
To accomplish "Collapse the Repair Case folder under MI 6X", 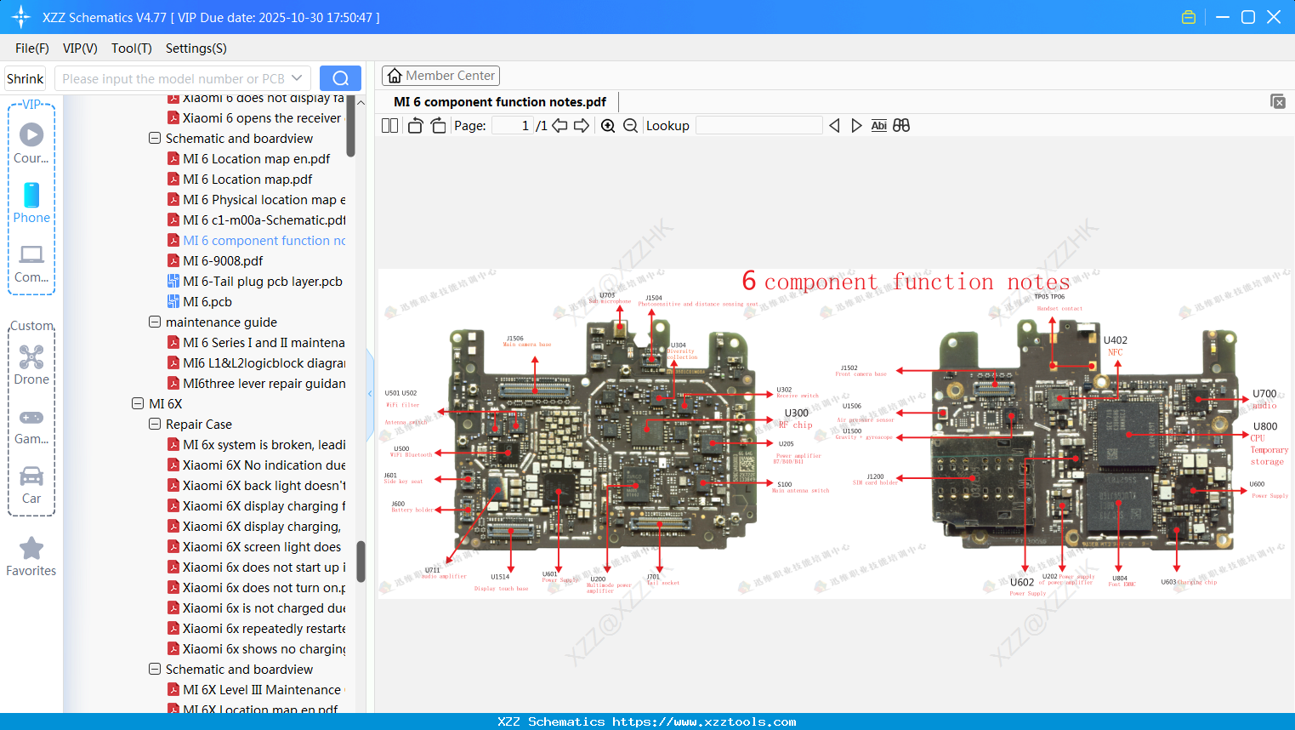I will click(x=155, y=424).
